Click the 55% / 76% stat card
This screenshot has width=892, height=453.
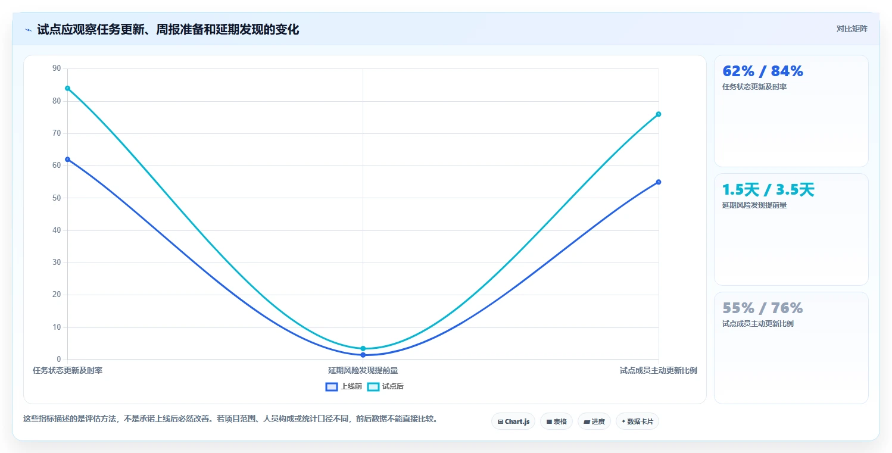[x=791, y=348]
